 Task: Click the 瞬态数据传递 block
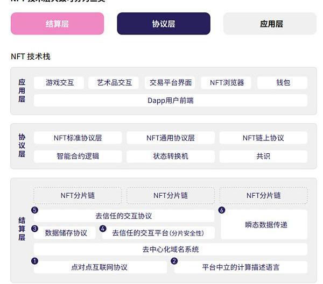(x=263, y=224)
